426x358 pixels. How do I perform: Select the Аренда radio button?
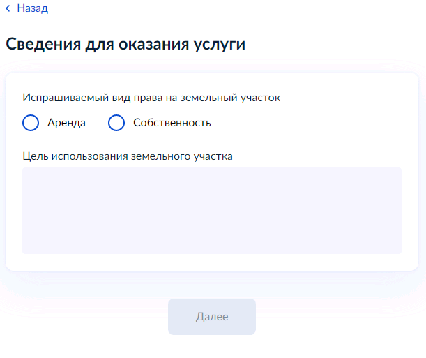tap(31, 123)
